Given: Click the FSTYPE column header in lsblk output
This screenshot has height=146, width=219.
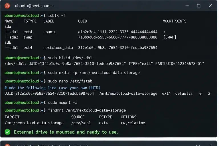Looking at the screenshot, I should click(x=30, y=21).
